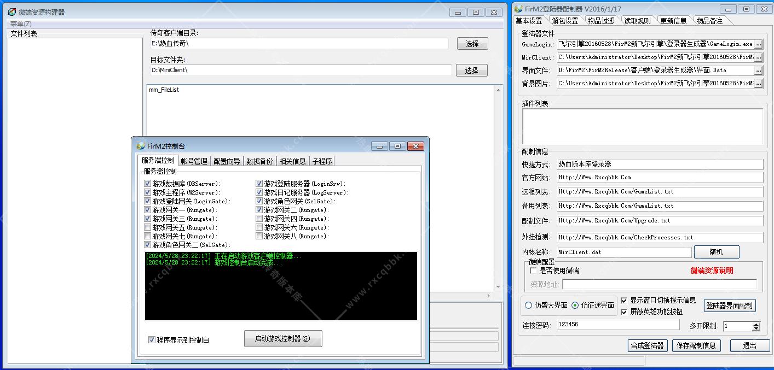Click the browse button next to 背景图片
The width and height of the screenshot is (774, 370).
tap(758, 84)
